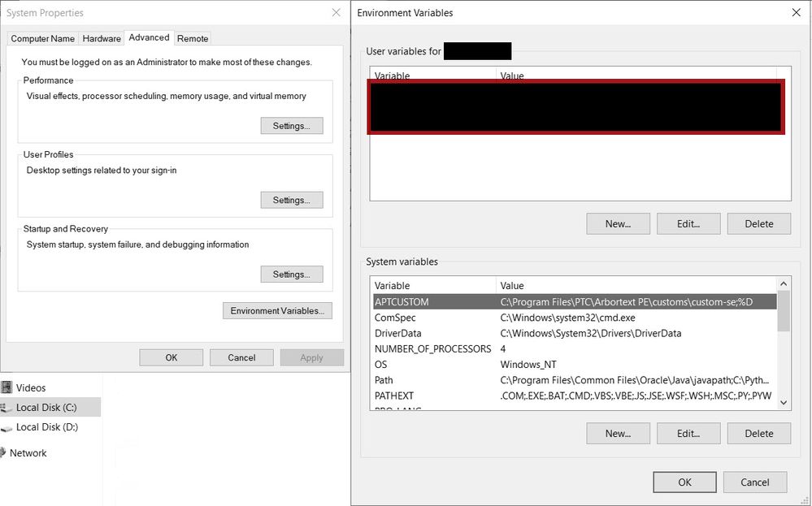Click the system variables scrollbar thumb
This screenshot has height=506, width=812.
(784, 311)
